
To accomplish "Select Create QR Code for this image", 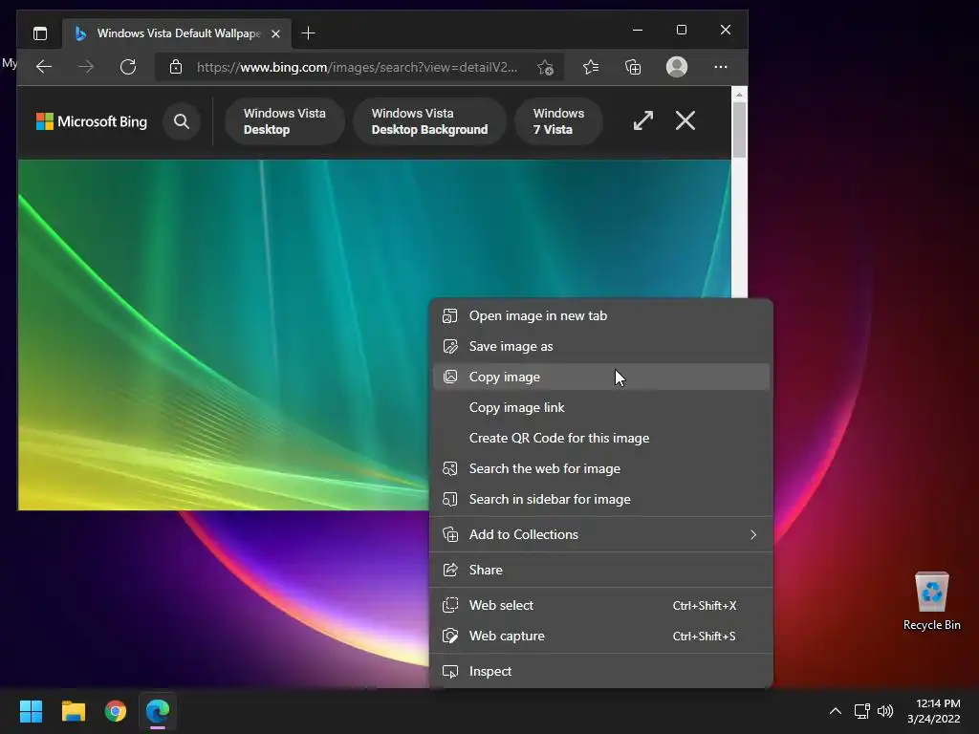I will tap(600, 438).
